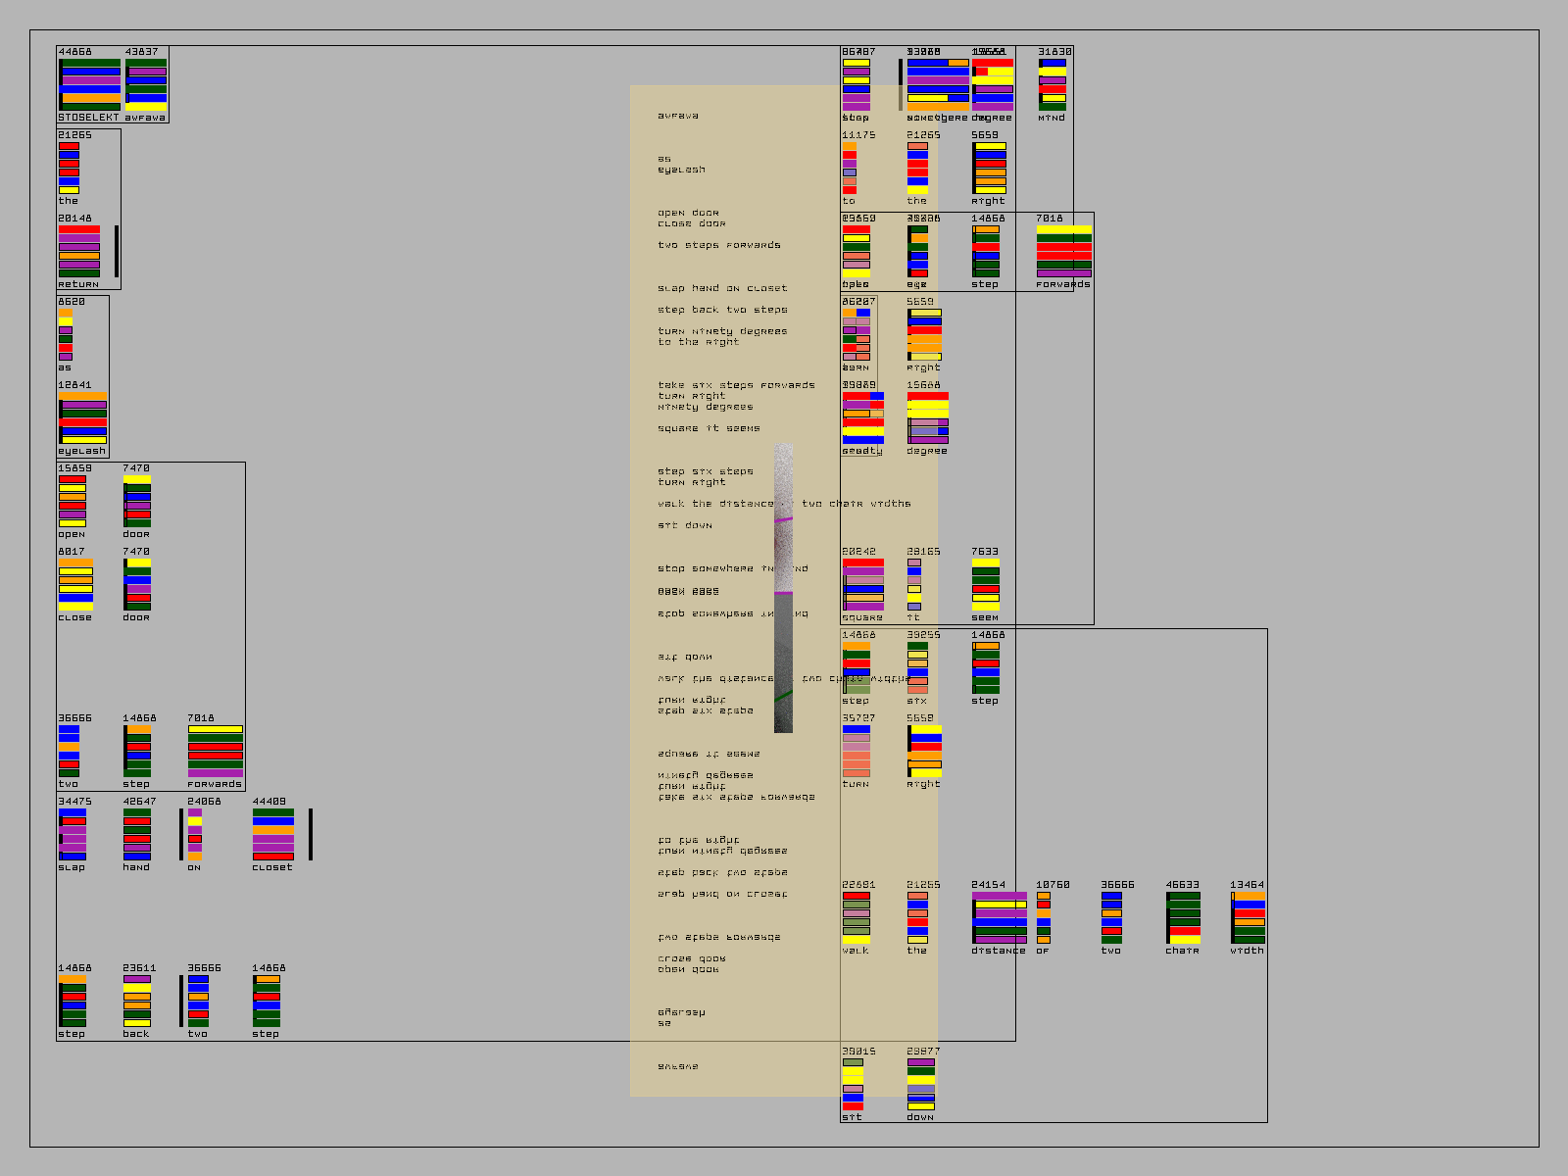
Task: Select the 'down' block numbered 29877
Action: 921,1084
